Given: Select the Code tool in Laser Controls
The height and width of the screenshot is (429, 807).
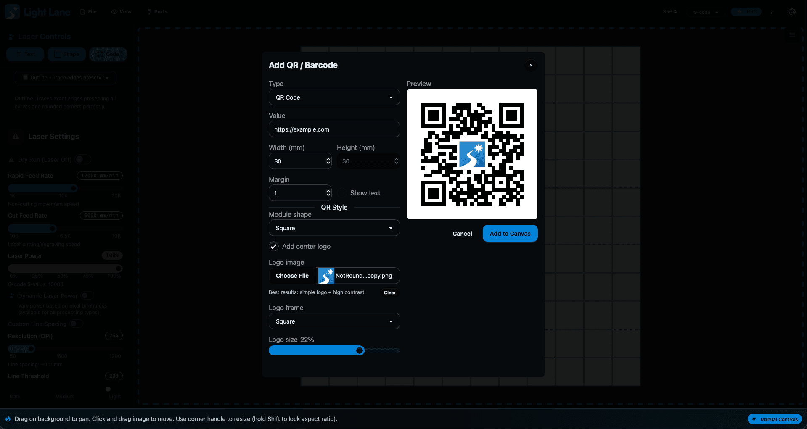Looking at the screenshot, I should [x=108, y=54].
